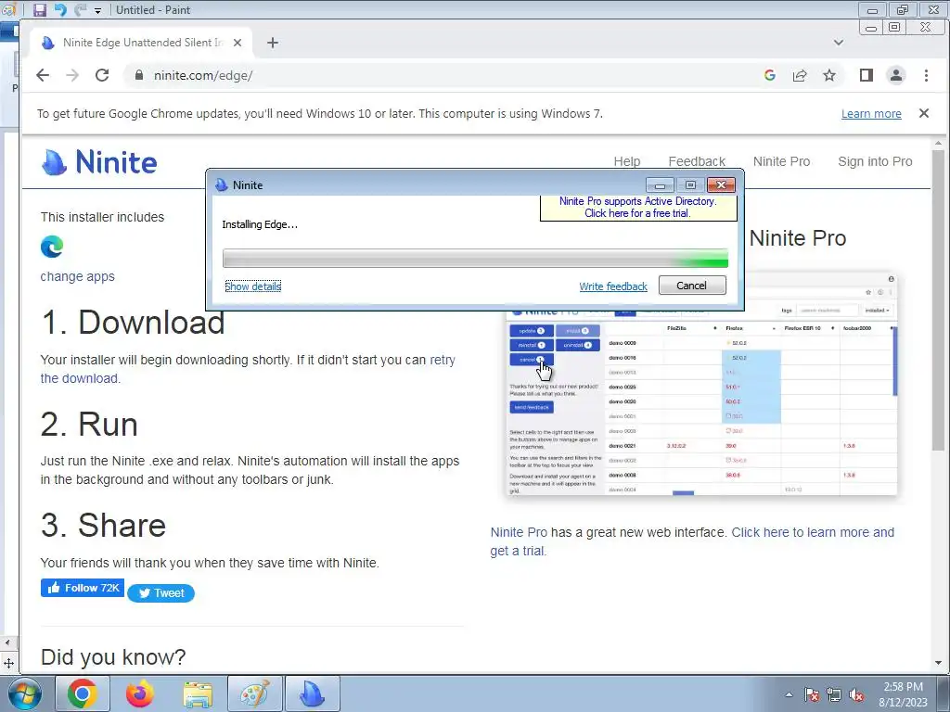The height and width of the screenshot is (712, 950).
Task: Open Windows Explorer from the taskbar
Action: [198, 693]
